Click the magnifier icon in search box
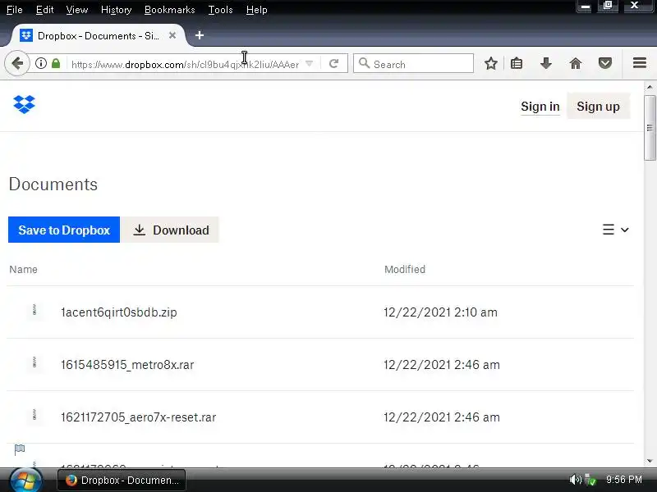Viewport: 657px width, 492px height. [364, 63]
